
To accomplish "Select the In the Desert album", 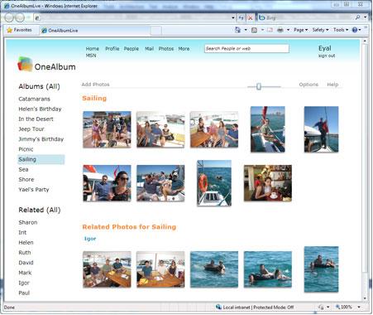I will click(x=36, y=119).
